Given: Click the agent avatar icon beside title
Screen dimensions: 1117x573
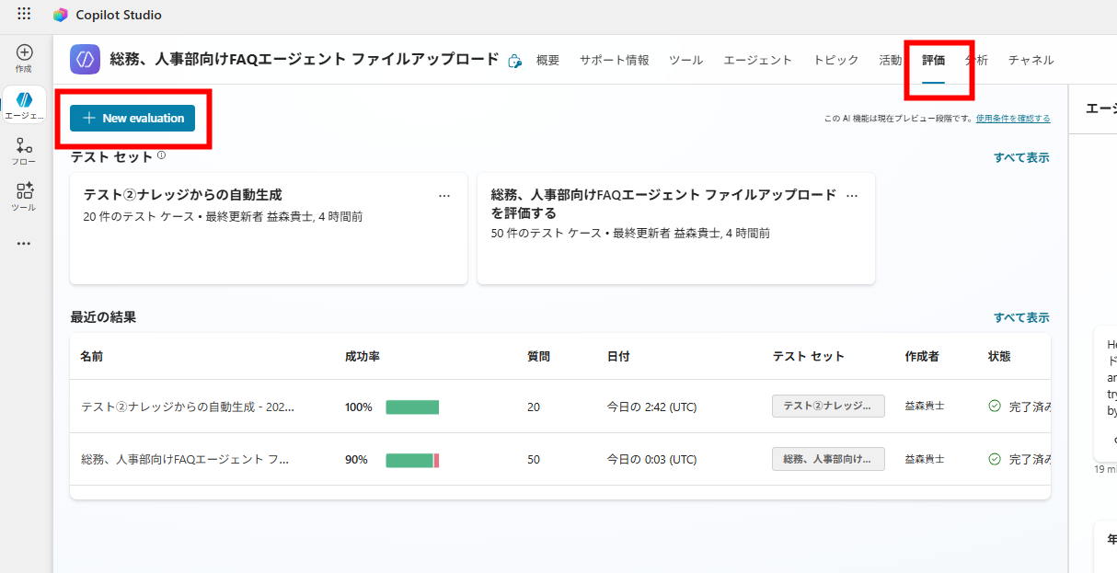Looking at the screenshot, I should coord(85,60).
